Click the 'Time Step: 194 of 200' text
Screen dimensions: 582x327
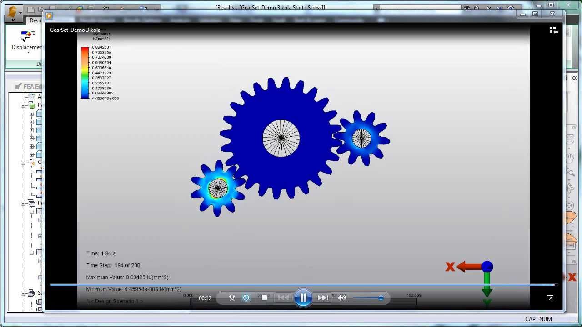[113, 265]
